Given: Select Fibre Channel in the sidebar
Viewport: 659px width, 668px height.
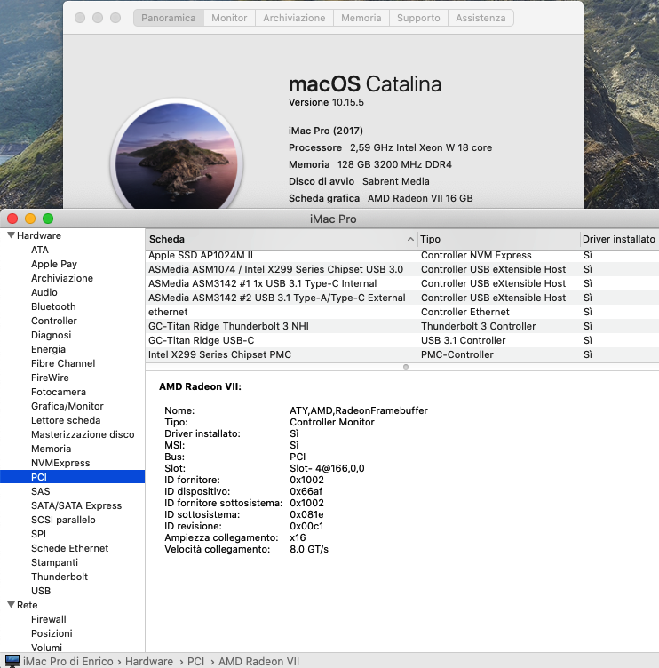Looking at the screenshot, I should tap(63, 363).
